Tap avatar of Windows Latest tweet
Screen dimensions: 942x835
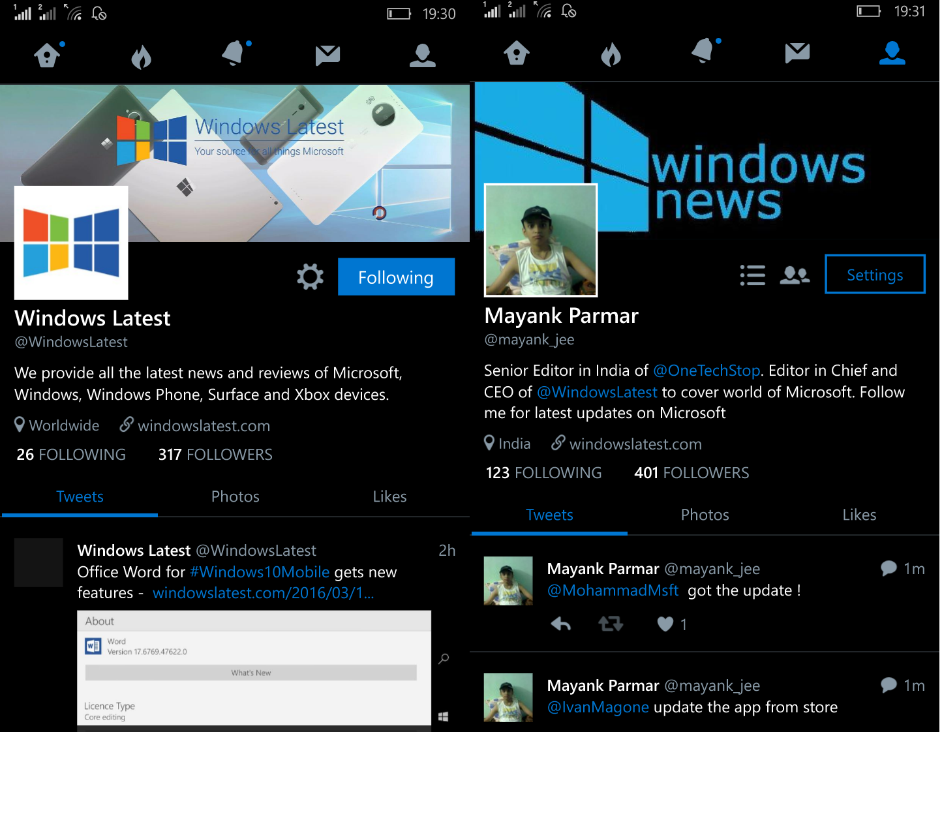click(x=38, y=562)
